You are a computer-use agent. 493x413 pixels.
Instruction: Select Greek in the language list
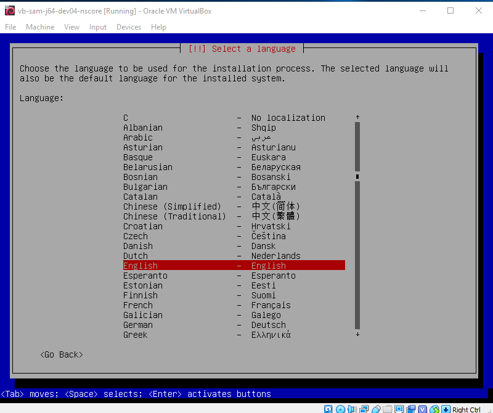coord(234,335)
